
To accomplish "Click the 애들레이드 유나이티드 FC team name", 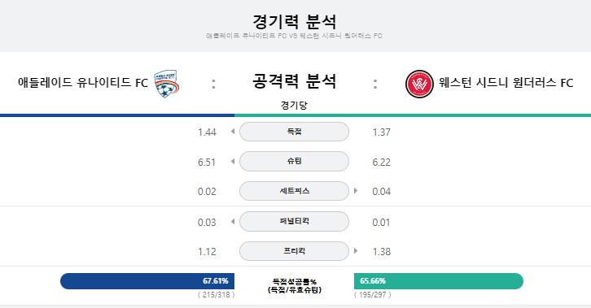I will point(83,82).
